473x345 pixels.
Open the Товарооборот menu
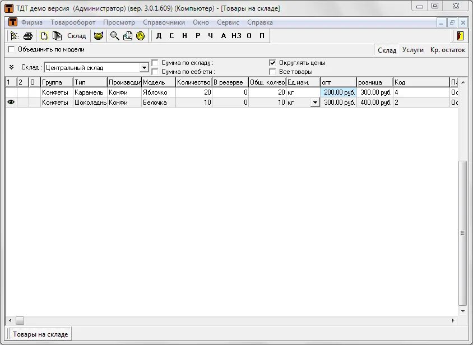point(73,22)
